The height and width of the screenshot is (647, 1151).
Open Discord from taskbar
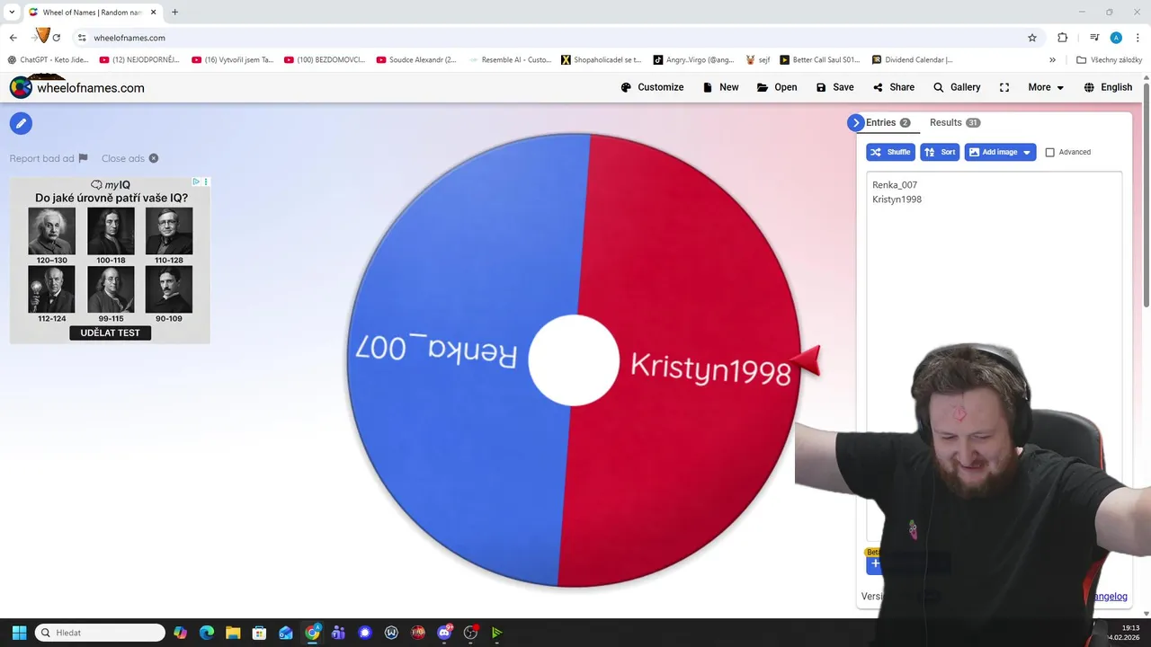tap(444, 633)
